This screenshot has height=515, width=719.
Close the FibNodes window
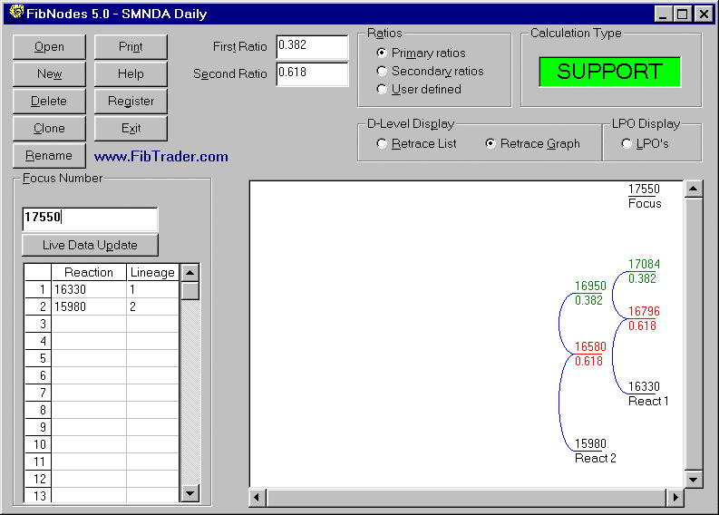(x=704, y=14)
